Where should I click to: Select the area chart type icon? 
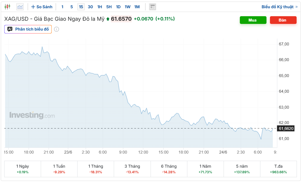pos(20,7)
